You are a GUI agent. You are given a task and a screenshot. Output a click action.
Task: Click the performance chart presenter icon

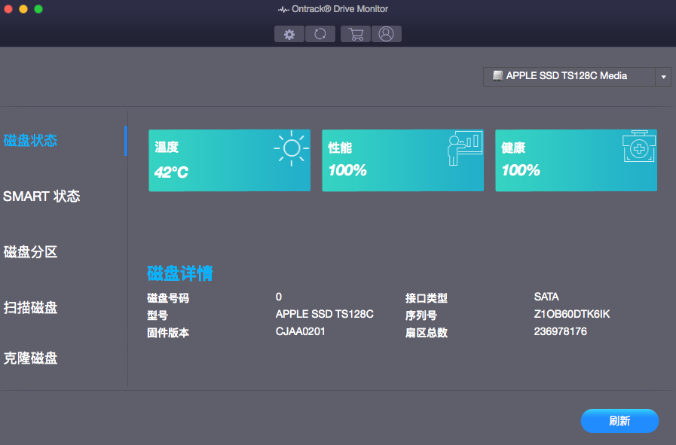click(x=464, y=148)
